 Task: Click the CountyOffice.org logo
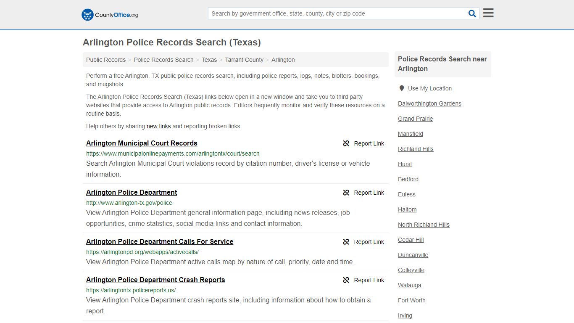110,15
